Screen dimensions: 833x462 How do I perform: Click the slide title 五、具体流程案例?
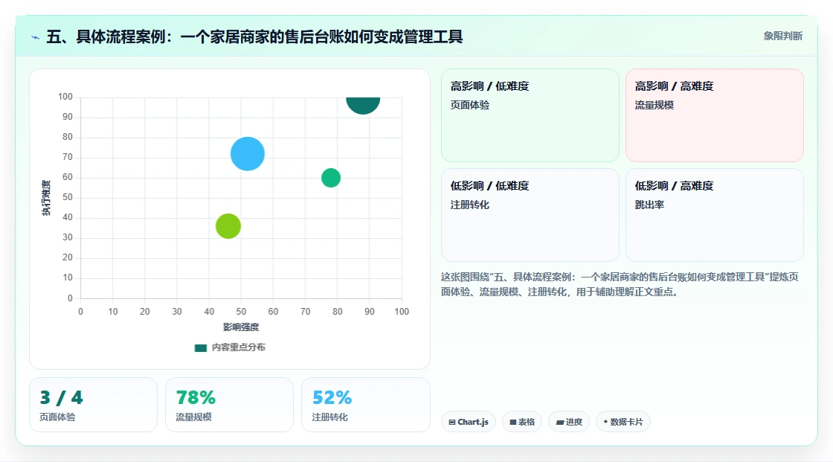[x=254, y=36]
